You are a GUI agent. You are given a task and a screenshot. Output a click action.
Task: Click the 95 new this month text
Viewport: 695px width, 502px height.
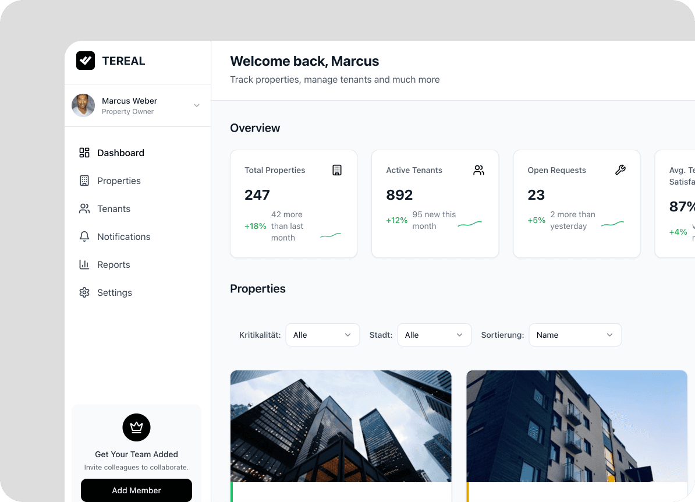pyautogui.click(x=434, y=220)
